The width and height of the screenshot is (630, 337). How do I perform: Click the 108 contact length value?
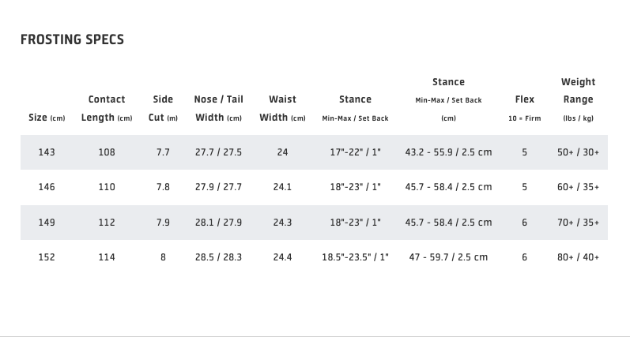click(107, 152)
